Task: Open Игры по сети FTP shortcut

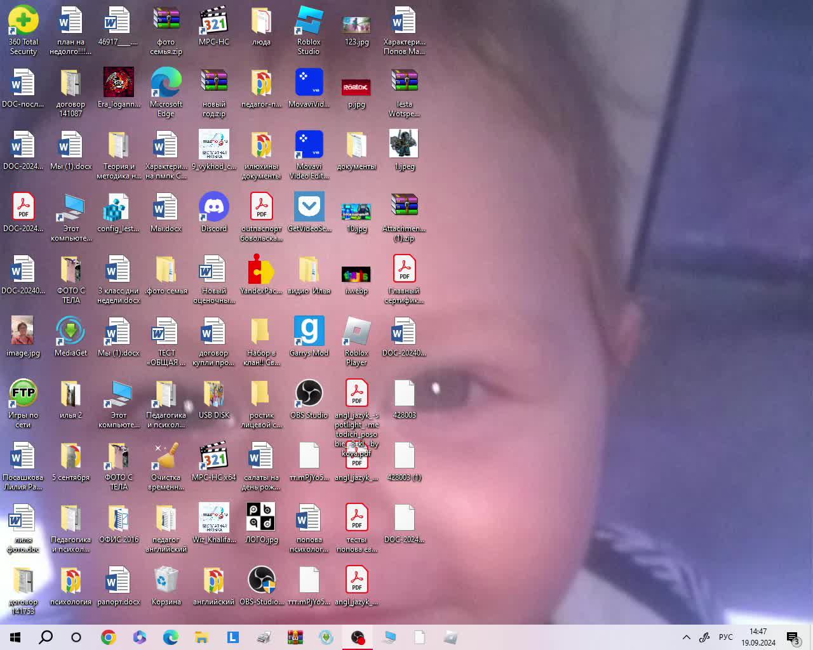Action: pos(23,403)
